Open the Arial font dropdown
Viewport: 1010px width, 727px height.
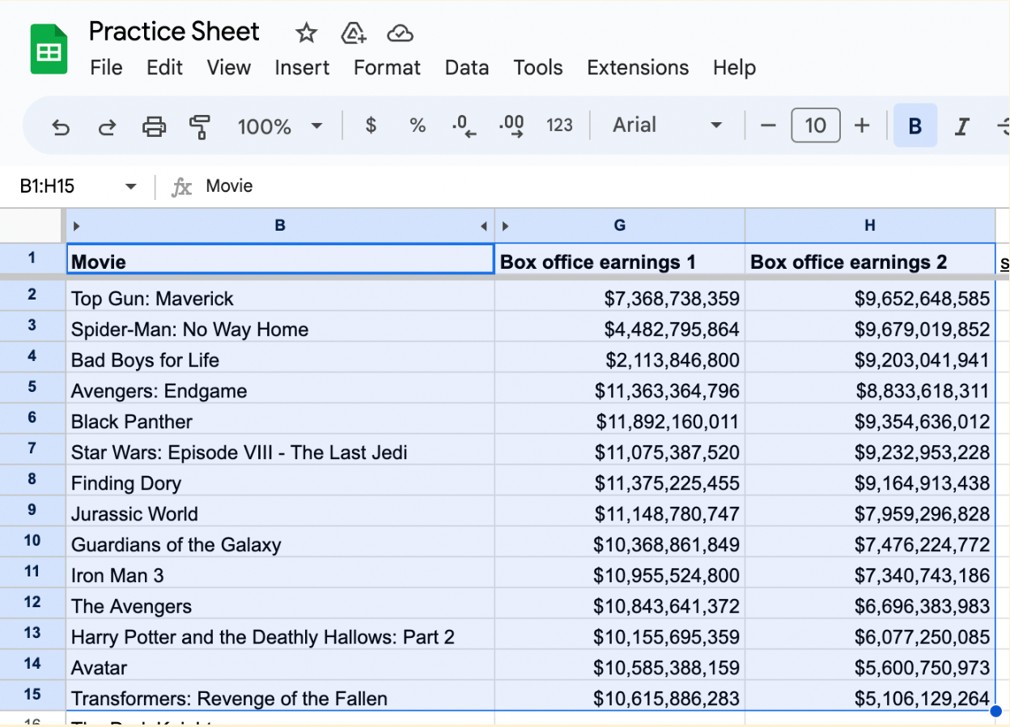667,125
